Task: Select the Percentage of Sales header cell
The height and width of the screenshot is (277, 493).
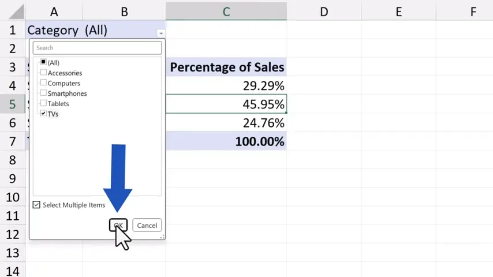Action: pos(226,68)
